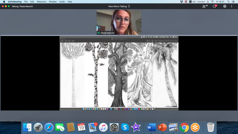Click the Dropbox menu bar icon
Viewport: 238px width, 134px height.
[181, 2]
